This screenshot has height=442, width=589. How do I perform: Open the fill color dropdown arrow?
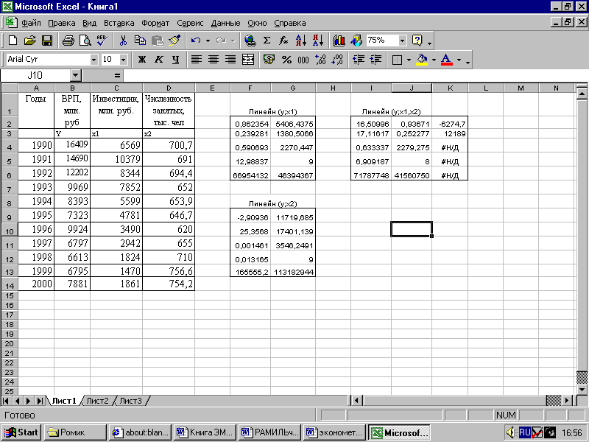coord(434,60)
